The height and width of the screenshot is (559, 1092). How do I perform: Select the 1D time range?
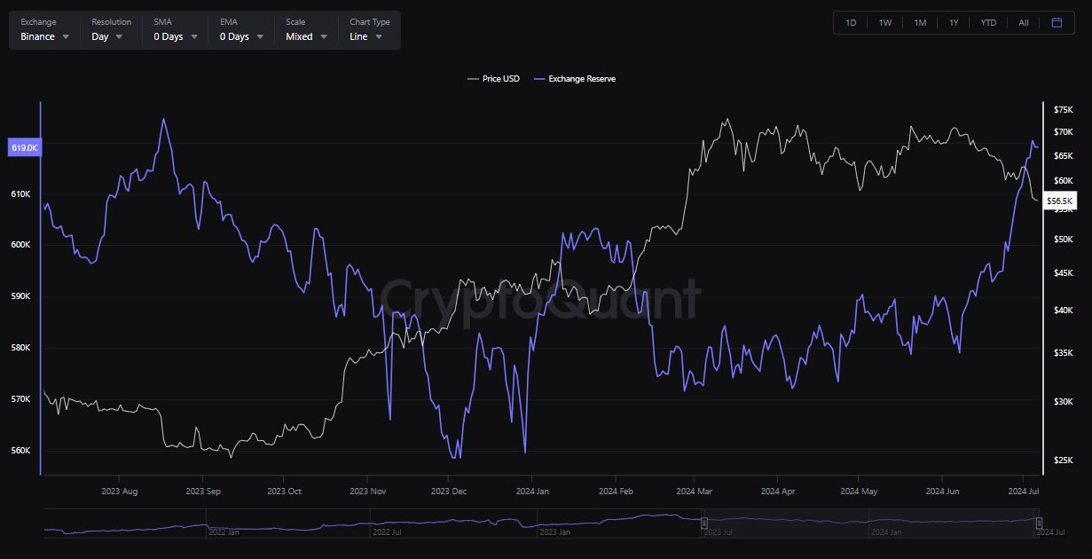[x=851, y=22]
